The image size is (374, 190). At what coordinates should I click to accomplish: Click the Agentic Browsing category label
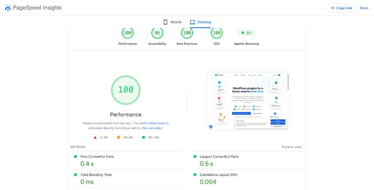click(x=246, y=44)
